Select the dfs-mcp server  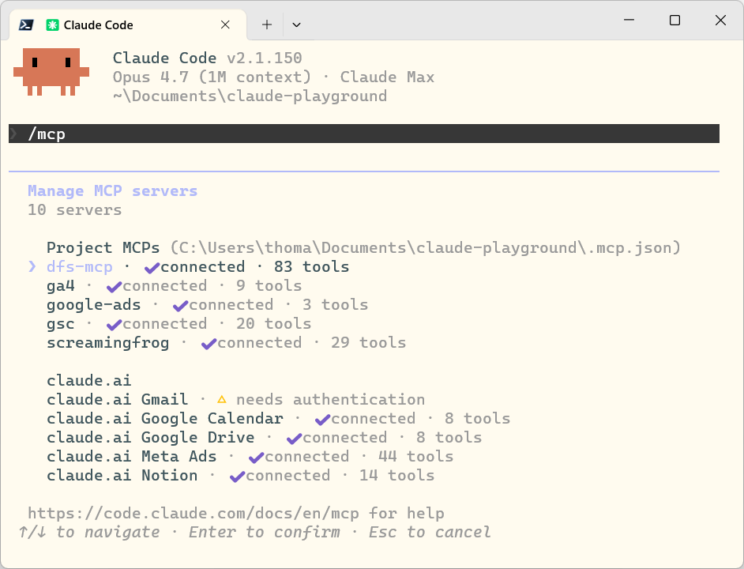[79, 266]
